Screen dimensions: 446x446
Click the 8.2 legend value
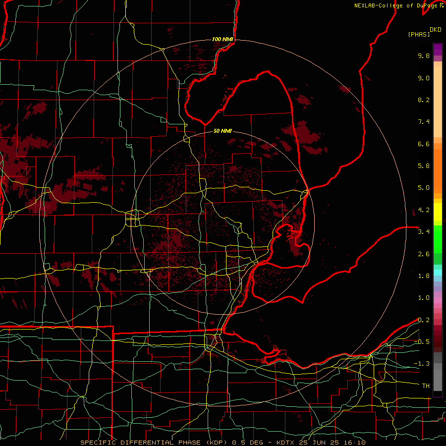pyautogui.click(x=424, y=100)
